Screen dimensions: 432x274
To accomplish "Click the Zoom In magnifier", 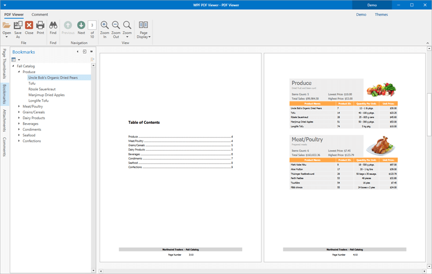I will [x=105, y=26].
